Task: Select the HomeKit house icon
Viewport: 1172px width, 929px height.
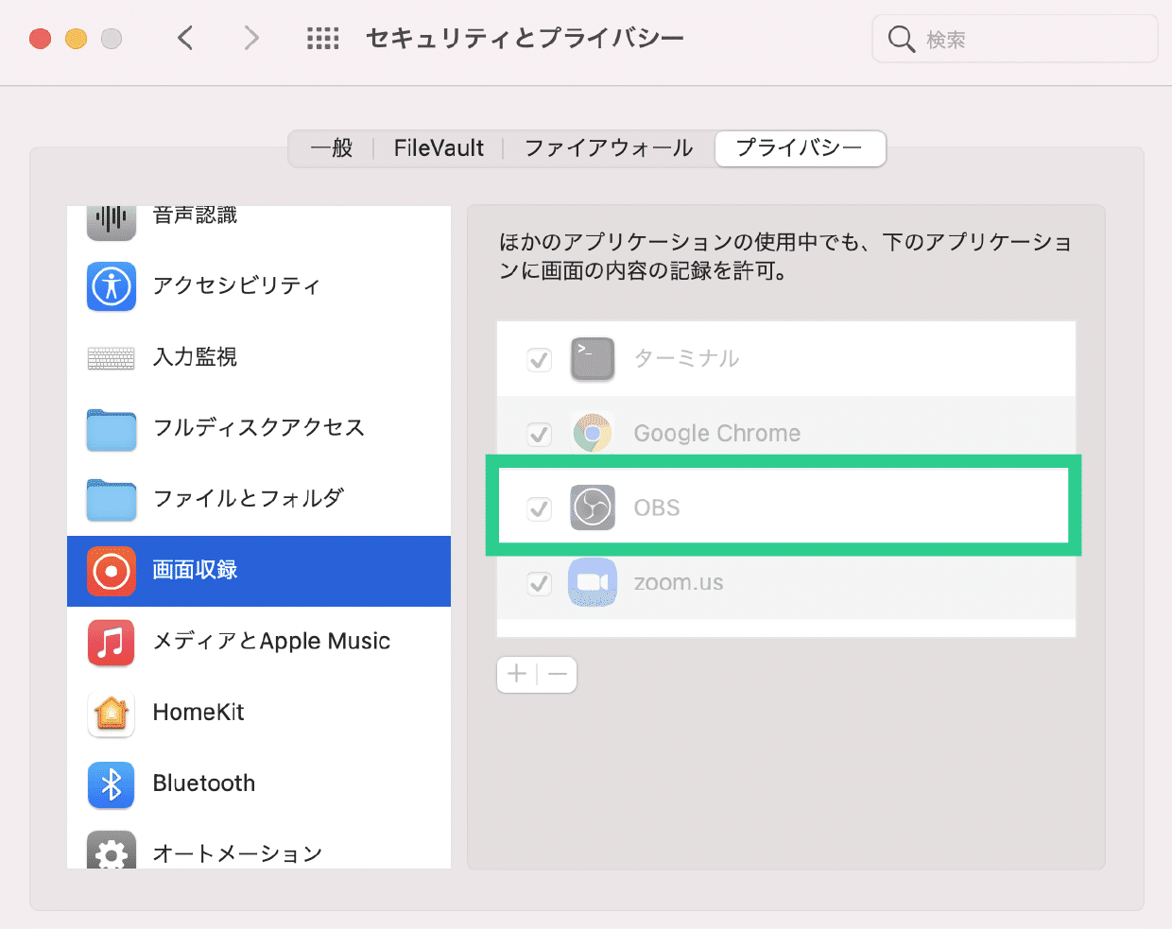Action: (x=111, y=713)
